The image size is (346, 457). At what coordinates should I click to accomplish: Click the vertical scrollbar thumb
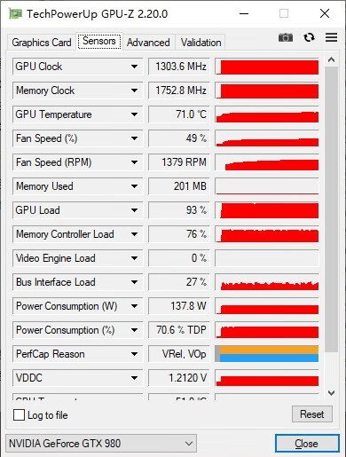click(331, 209)
